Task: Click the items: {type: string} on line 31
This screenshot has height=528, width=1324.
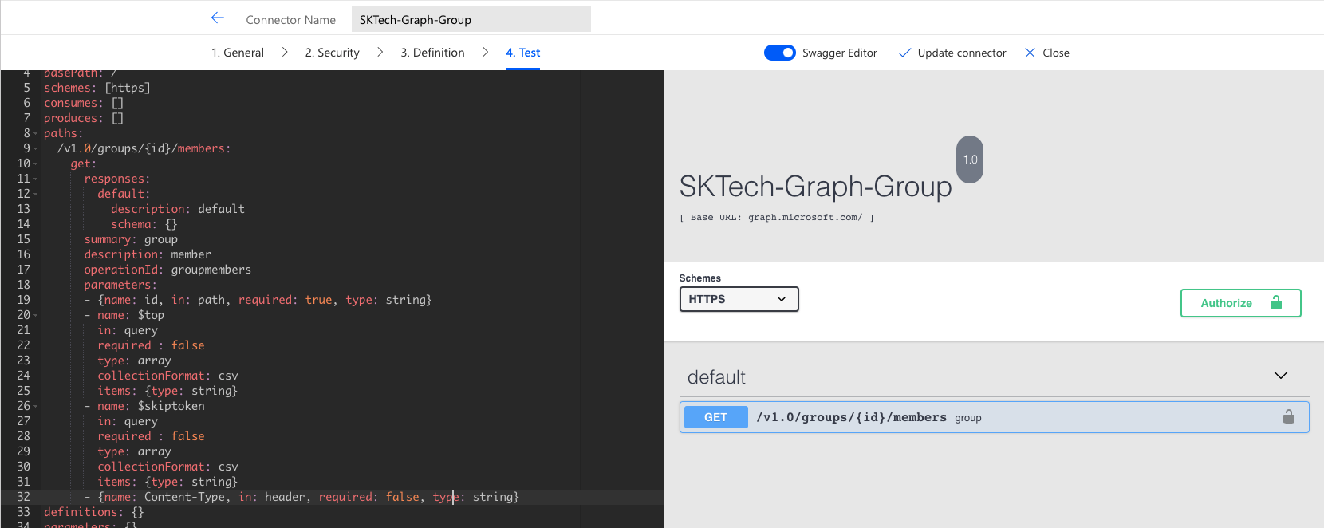Action: click(x=167, y=482)
